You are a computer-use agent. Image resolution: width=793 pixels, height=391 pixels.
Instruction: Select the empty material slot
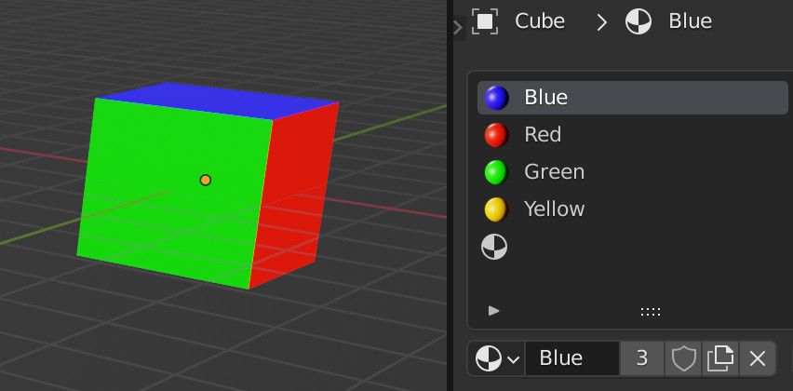pyautogui.click(x=633, y=247)
